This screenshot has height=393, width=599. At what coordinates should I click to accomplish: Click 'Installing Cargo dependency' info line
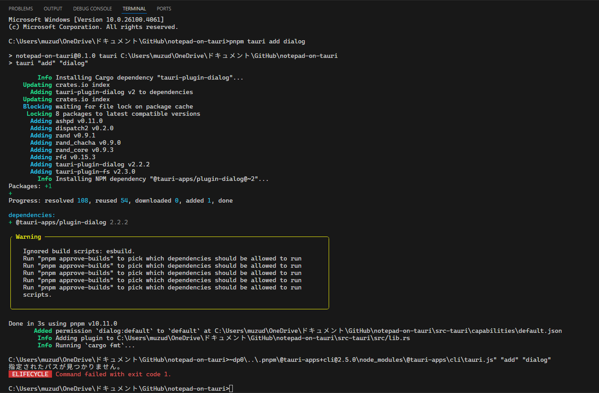pos(141,78)
